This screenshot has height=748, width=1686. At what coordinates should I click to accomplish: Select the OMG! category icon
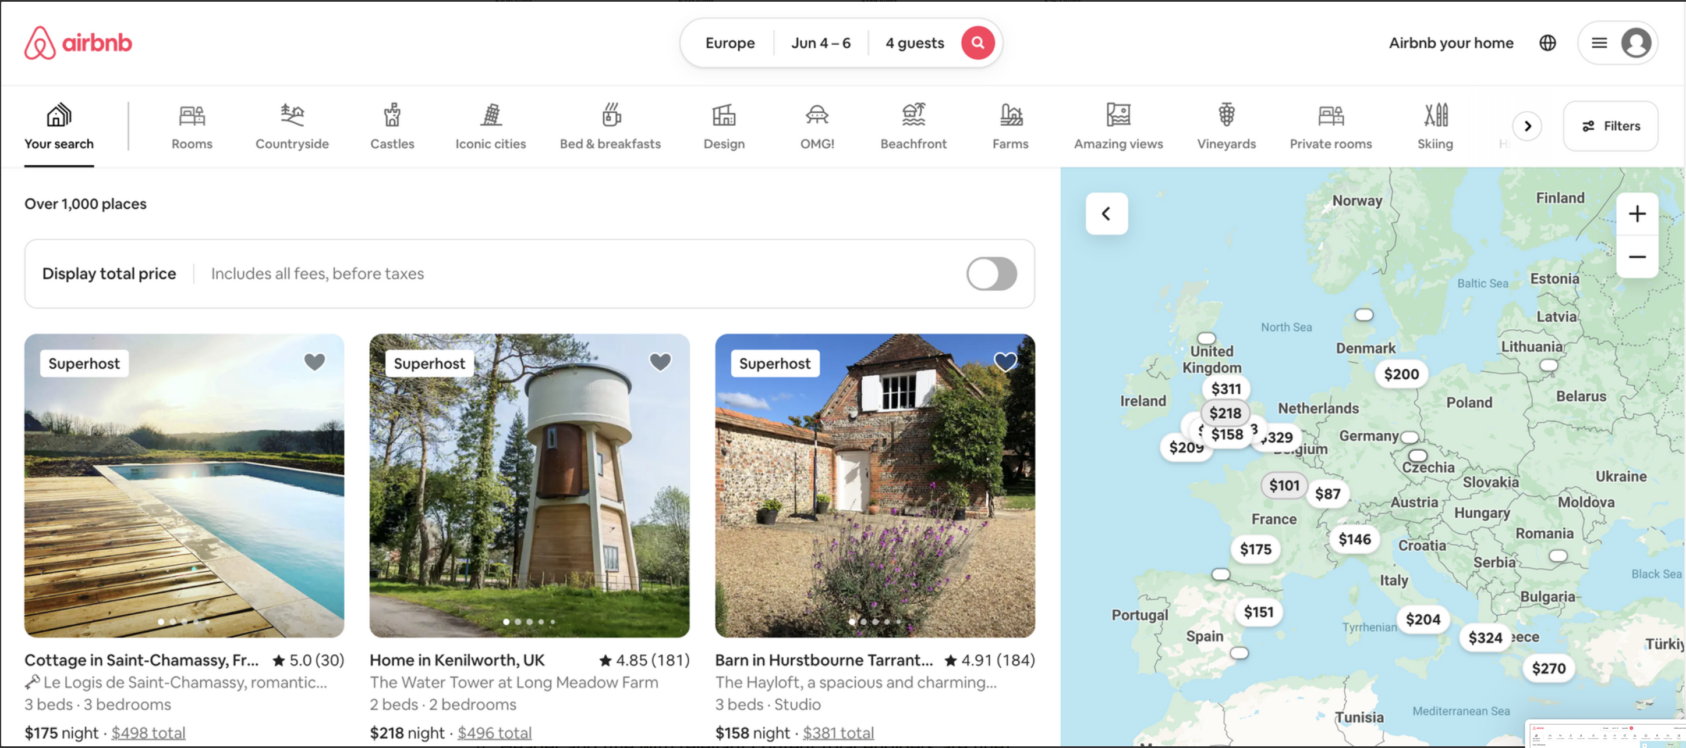(x=816, y=116)
